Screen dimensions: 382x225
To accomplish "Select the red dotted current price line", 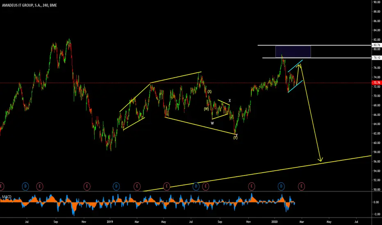I will click(186, 83).
